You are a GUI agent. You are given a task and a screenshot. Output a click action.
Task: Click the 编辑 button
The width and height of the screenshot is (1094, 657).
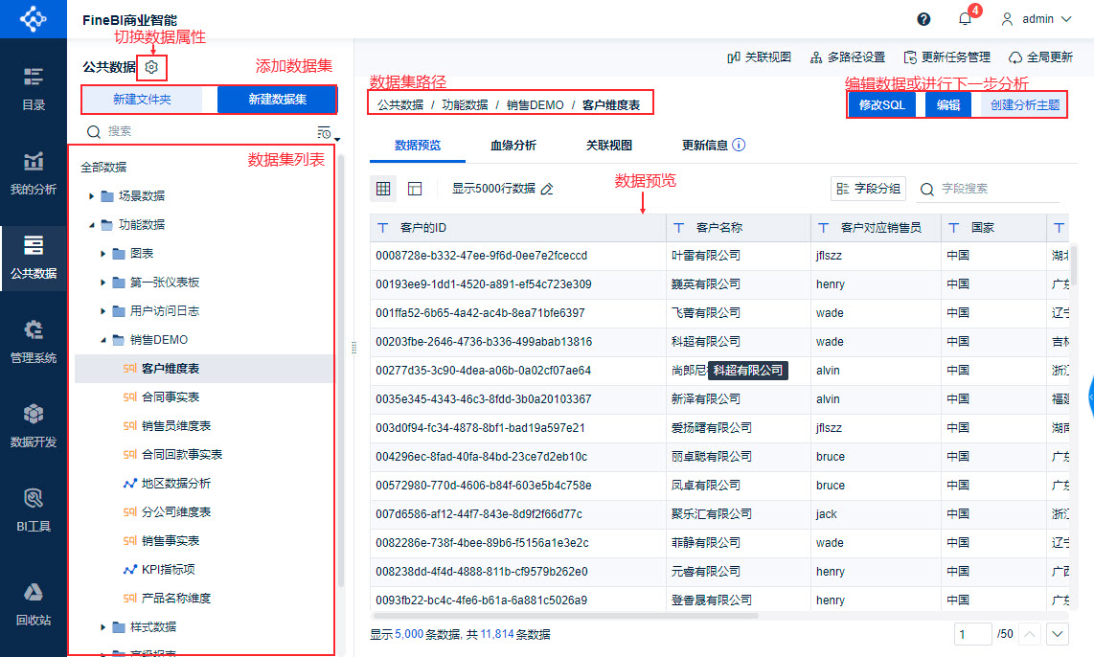click(x=948, y=104)
